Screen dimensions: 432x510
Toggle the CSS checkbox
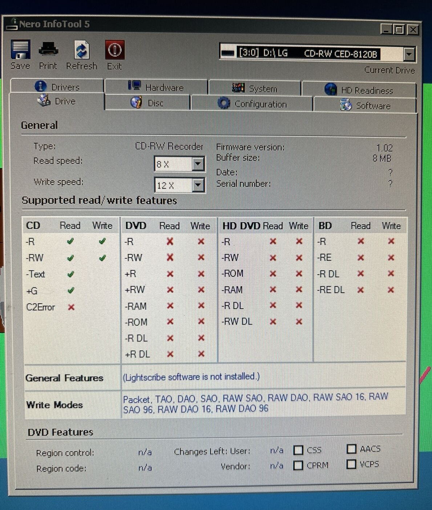pos(298,450)
